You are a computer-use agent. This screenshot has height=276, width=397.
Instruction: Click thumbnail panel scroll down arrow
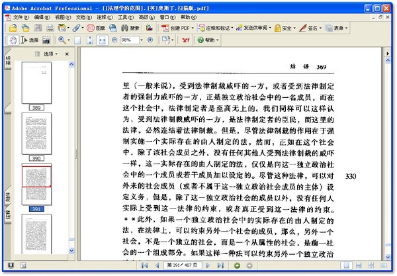[x=71, y=251]
